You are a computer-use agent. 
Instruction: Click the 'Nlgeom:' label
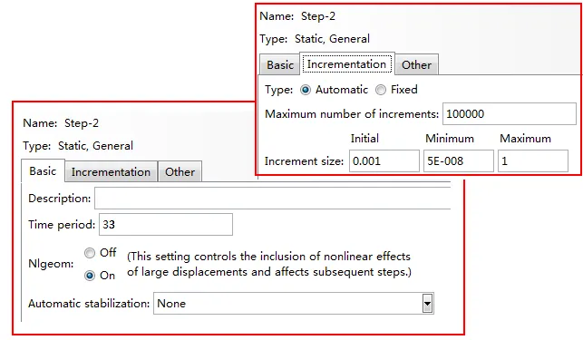coord(51,264)
